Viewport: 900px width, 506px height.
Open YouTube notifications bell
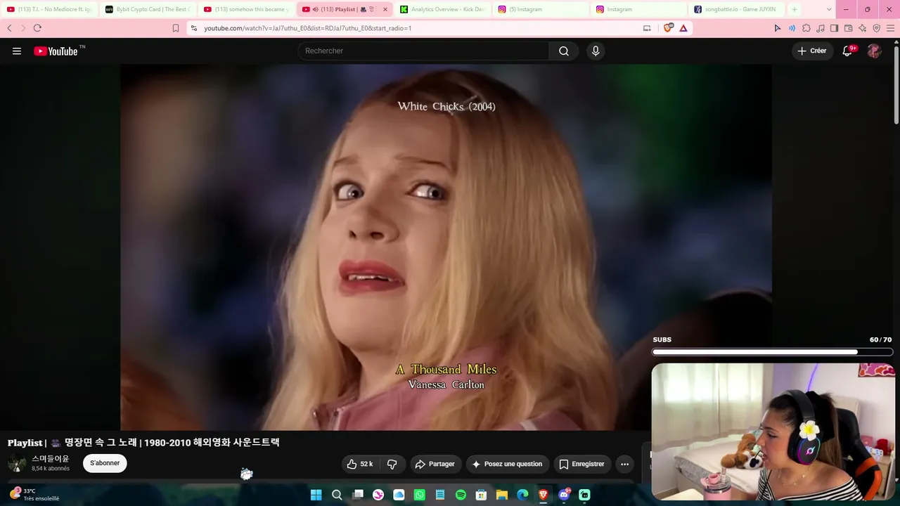(848, 51)
